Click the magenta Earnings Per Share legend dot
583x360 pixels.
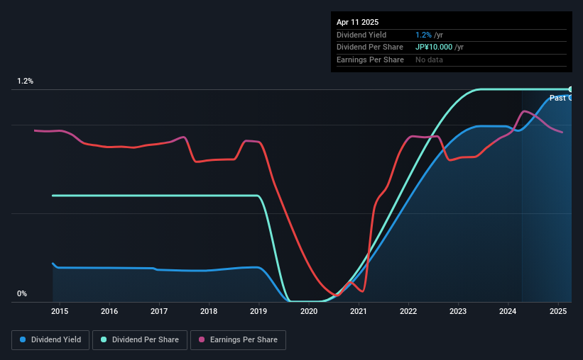click(x=202, y=339)
